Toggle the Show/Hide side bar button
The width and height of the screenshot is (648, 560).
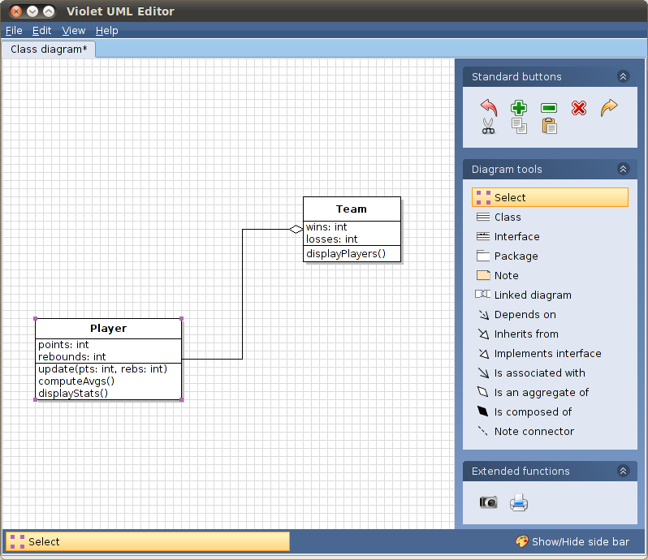[572, 541]
